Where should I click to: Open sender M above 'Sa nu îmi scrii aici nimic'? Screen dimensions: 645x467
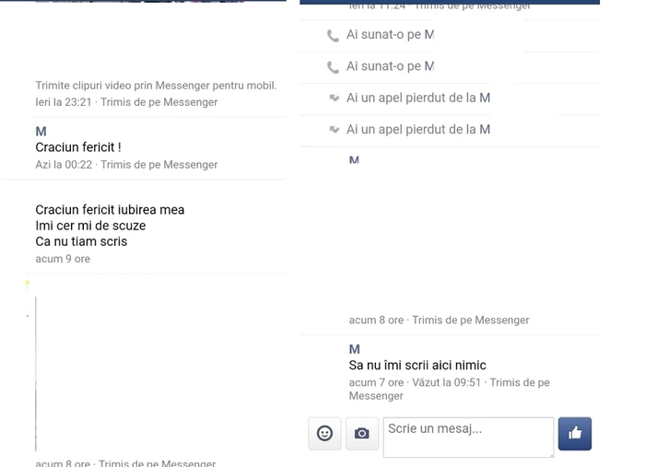click(x=354, y=349)
